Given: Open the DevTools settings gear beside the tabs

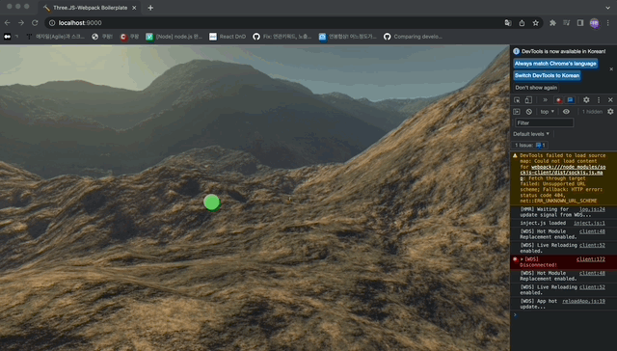Looking at the screenshot, I should click(586, 100).
